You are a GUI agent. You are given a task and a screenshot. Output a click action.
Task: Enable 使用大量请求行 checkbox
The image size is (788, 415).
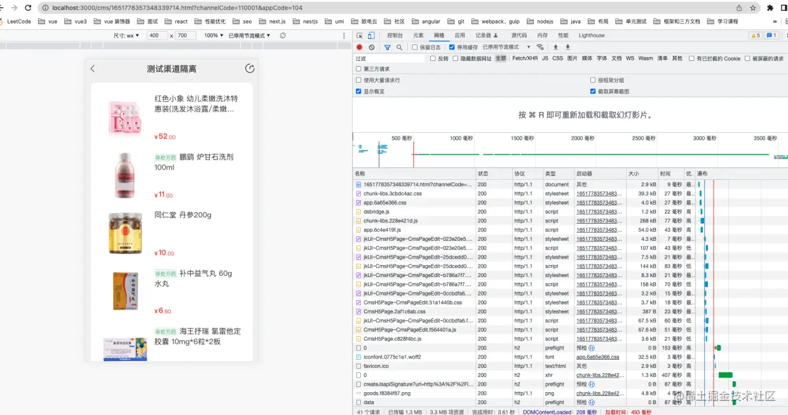358,80
